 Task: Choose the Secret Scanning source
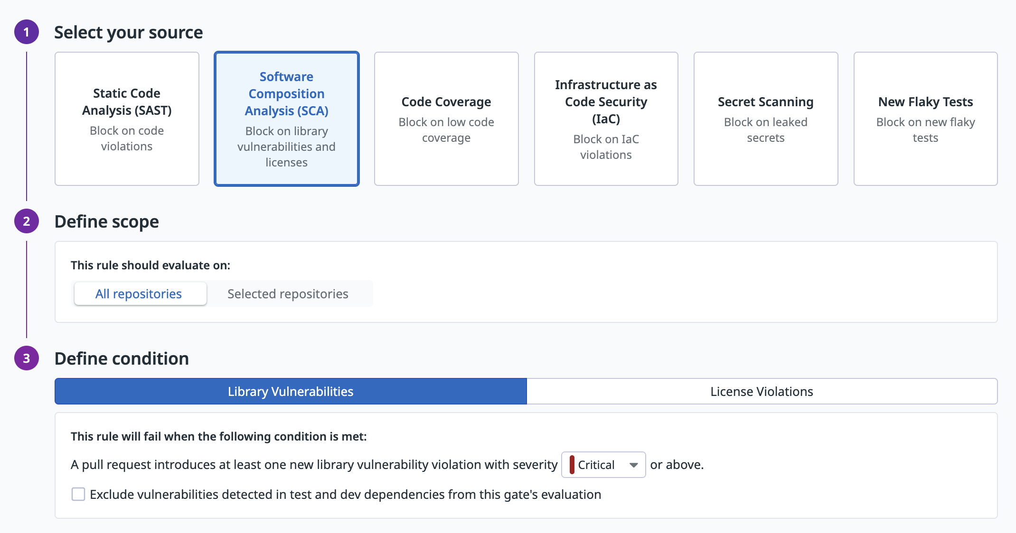pos(765,119)
